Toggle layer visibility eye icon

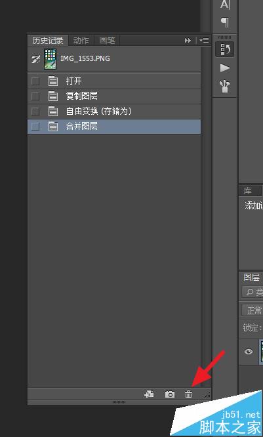coord(249,352)
